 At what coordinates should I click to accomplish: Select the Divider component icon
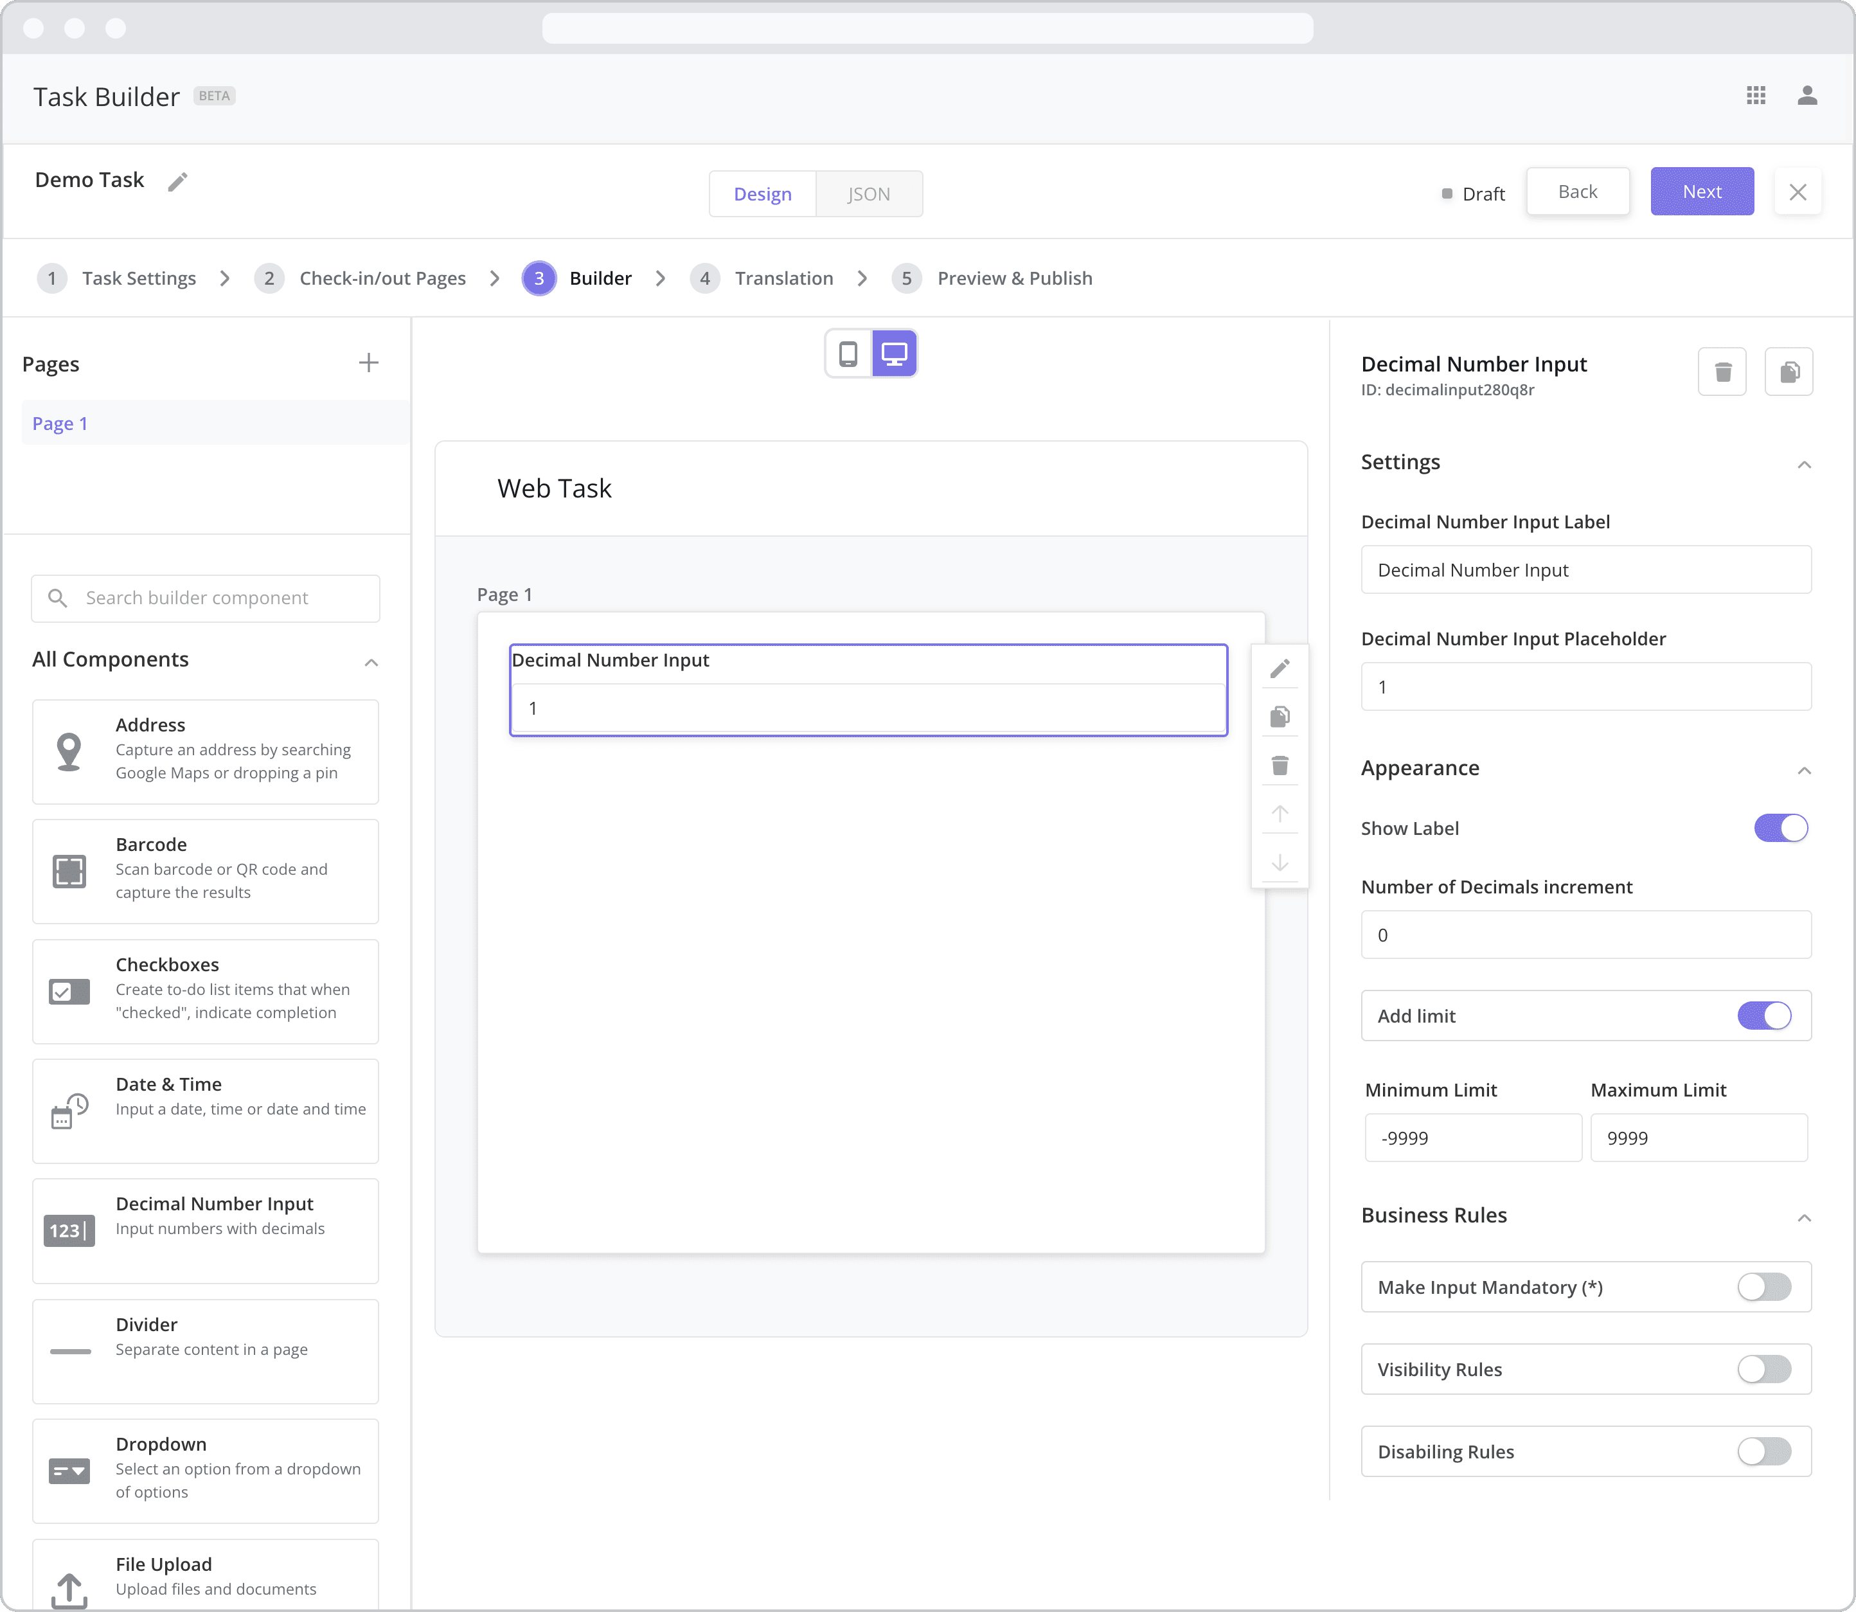[x=70, y=1351]
